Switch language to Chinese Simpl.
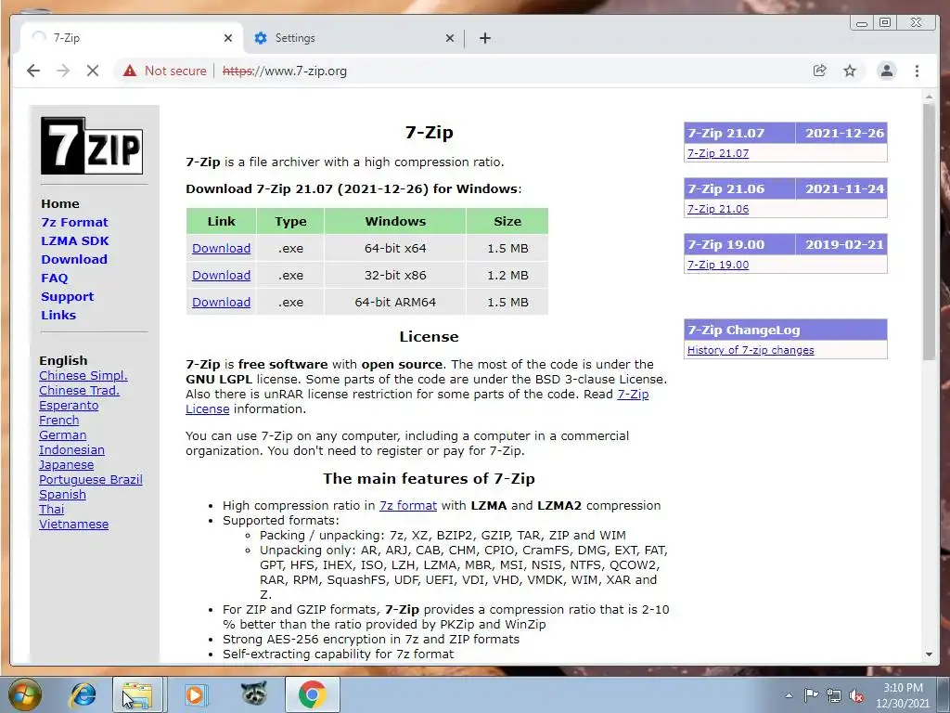The width and height of the screenshot is (950, 713). pyautogui.click(x=83, y=376)
